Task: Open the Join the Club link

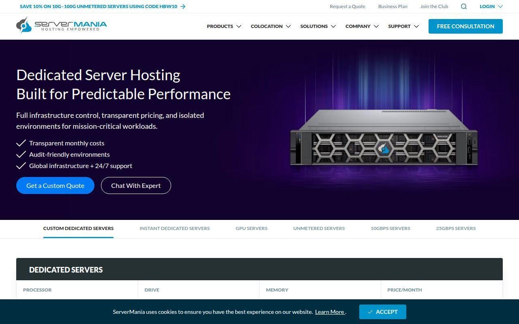Action: 434,6
